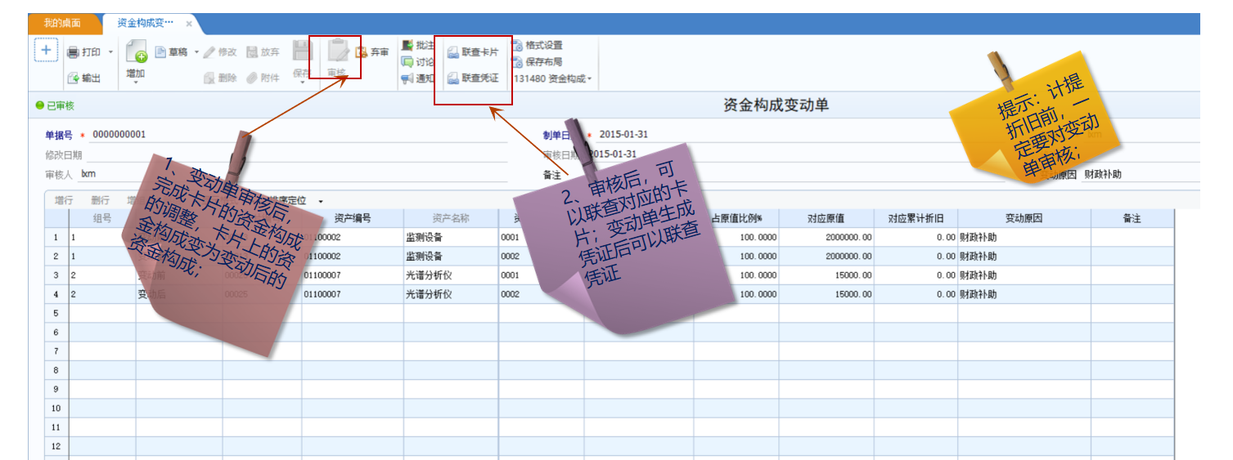Viewport: 1233px width, 460px height.
Task: Click the 放弃 discard button
Action: pos(263,52)
